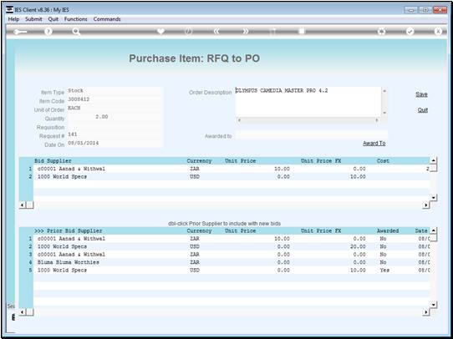Screen dimensions: 453x339
Task: Open the Submit menu
Action: click(x=33, y=19)
